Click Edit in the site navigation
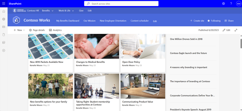 click(155, 21)
